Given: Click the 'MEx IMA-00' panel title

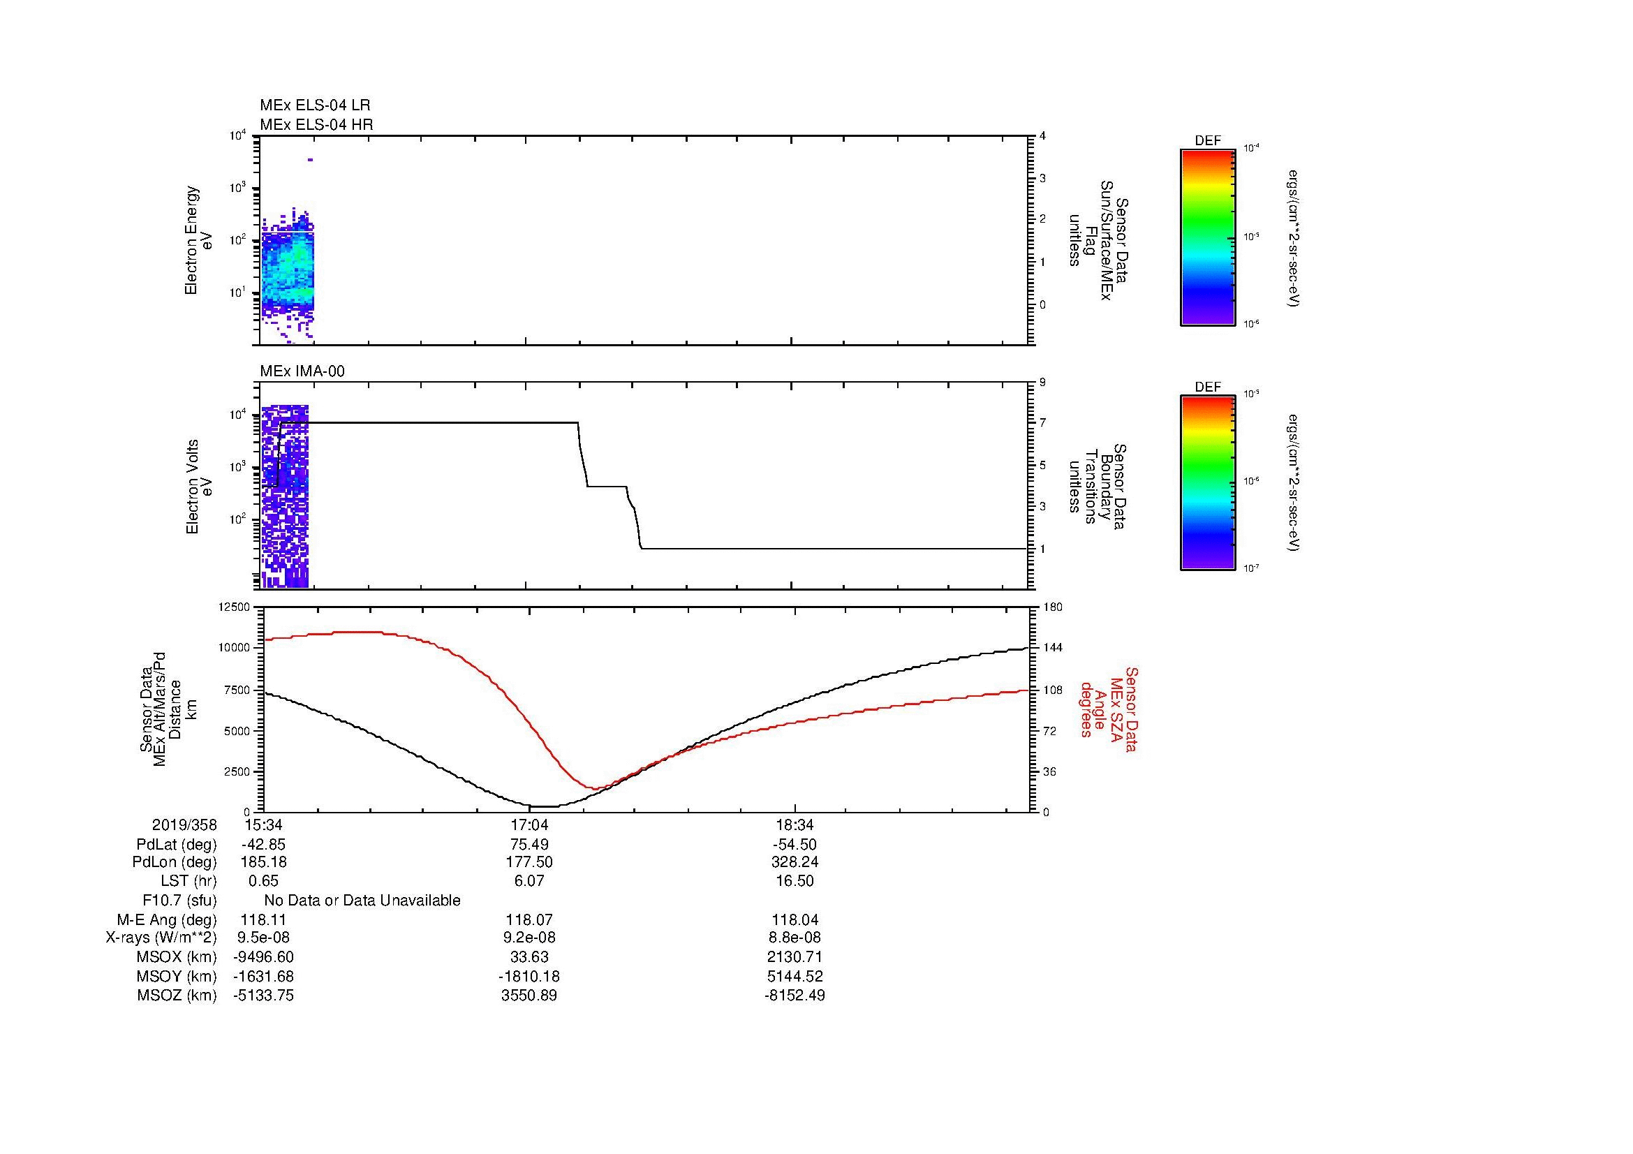Looking at the screenshot, I should [302, 371].
